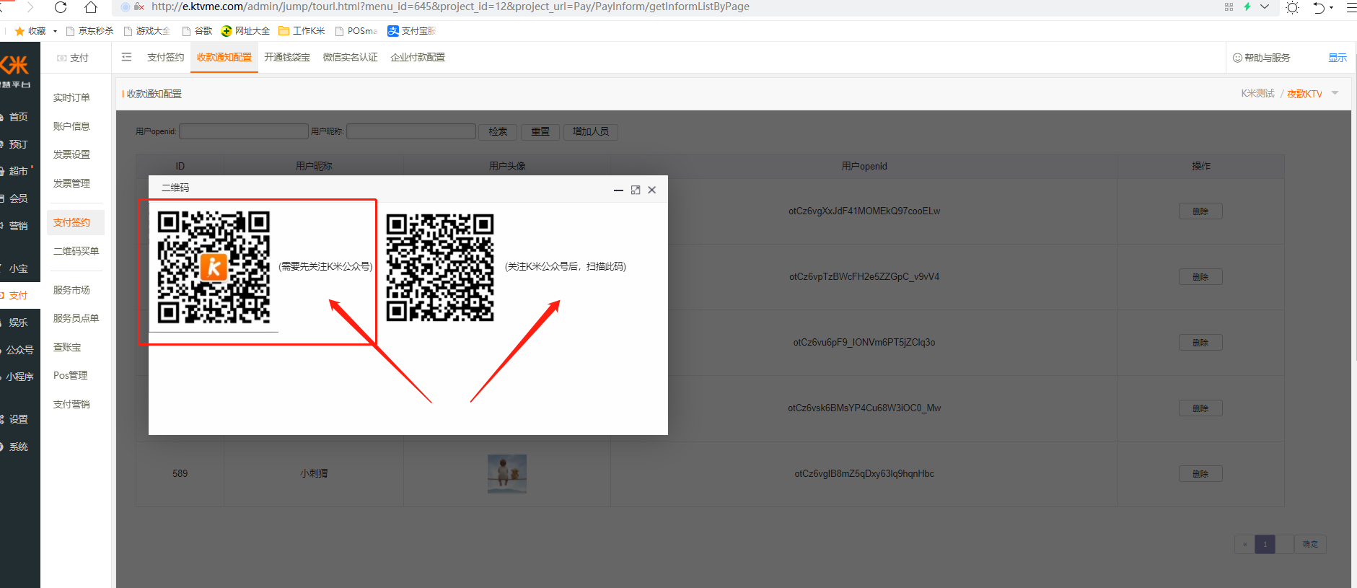Maximize the 二维码 dialog
1357x588 pixels.
tap(636, 190)
